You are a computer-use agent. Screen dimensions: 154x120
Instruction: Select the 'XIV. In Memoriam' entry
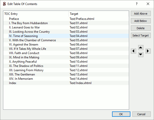click(21, 79)
